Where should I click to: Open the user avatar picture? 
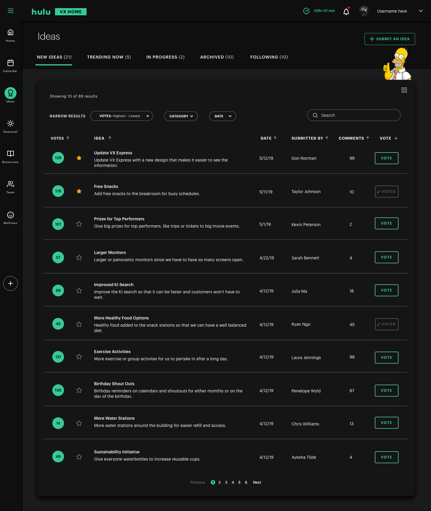point(364,11)
